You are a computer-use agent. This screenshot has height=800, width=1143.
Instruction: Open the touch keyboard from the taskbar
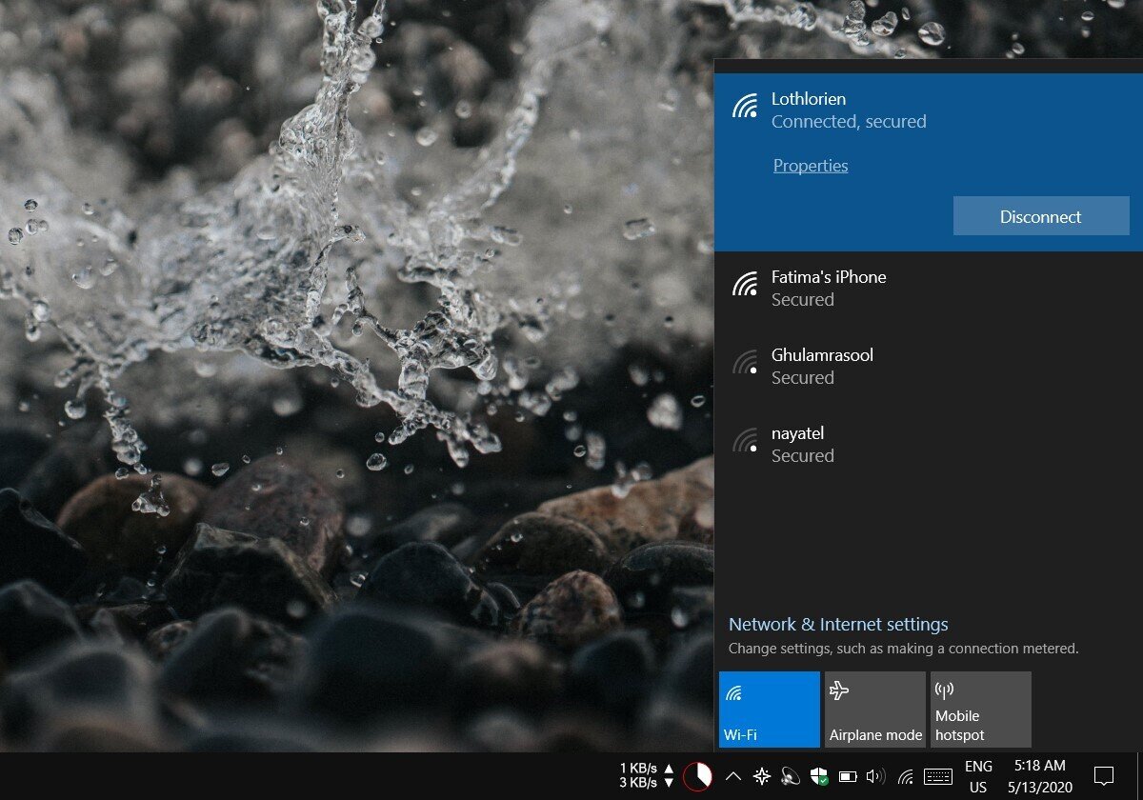[x=937, y=776]
